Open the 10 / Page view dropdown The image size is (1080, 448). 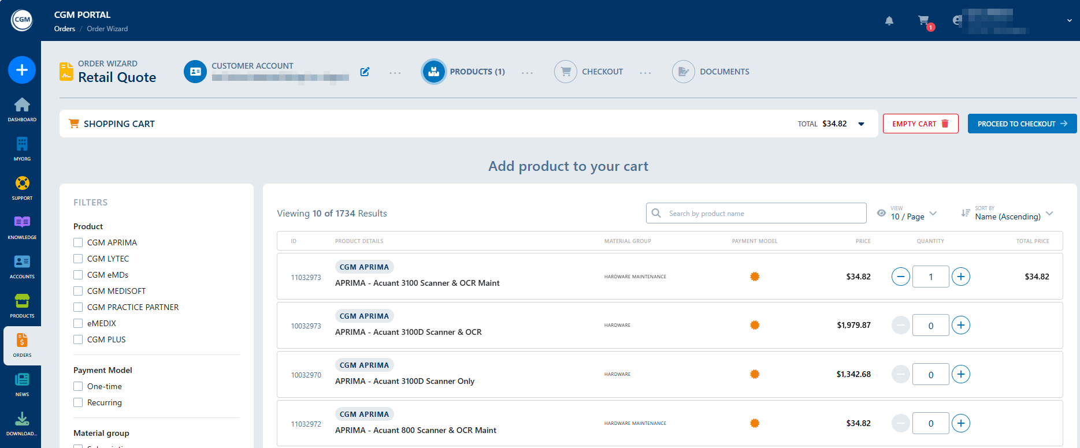[x=914, y=214]
